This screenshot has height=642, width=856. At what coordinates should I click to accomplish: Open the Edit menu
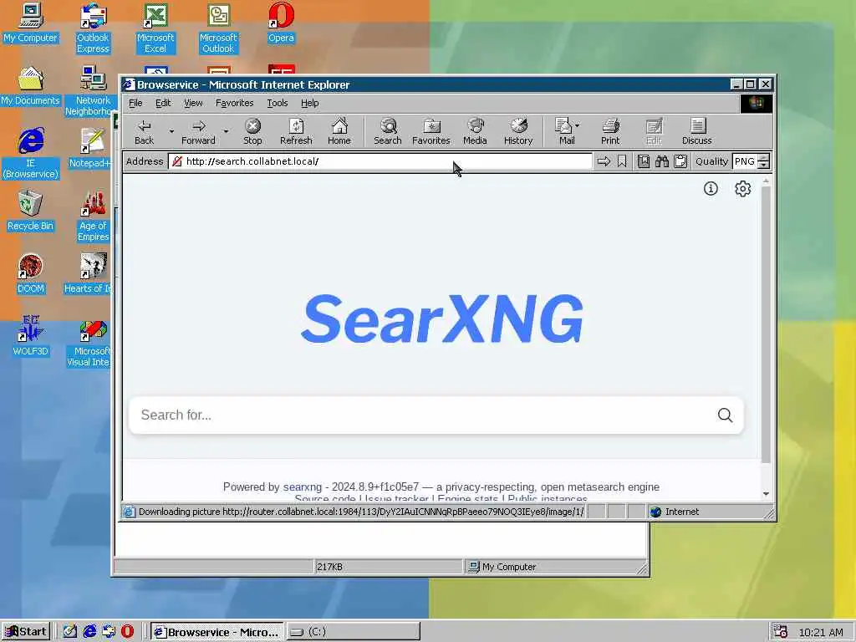click(163, 103)
